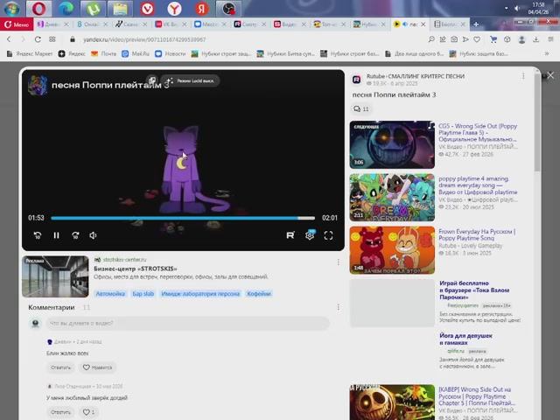Open the comments count bubble showing 11

coord(360,108)
